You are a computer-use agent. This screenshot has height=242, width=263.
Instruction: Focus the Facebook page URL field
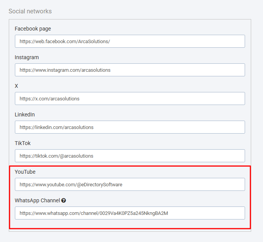(x=130, y=41)
